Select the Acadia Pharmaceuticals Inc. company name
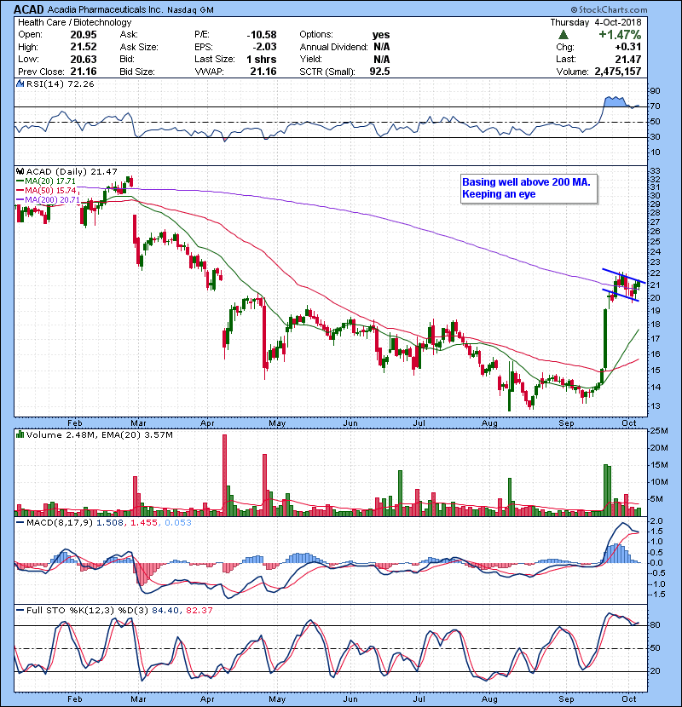 [105, 9]
